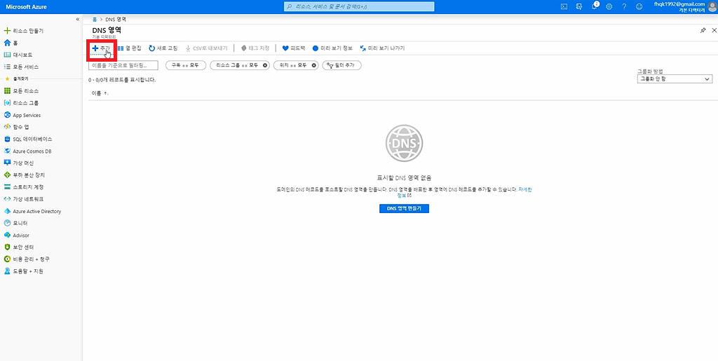Open Cloud Shell icon in top bar
This screenshot has width=718, height=361.
click(564, 6)
